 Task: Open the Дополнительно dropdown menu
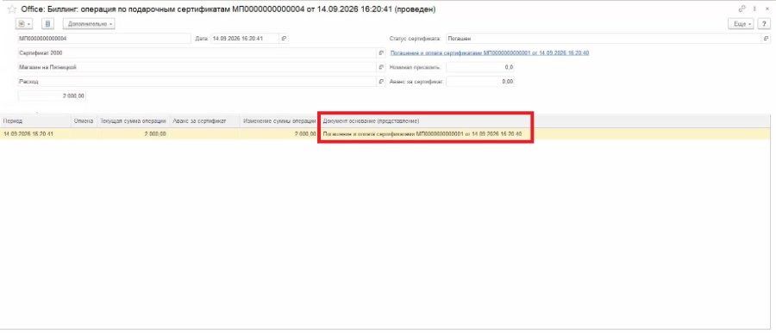(x=89, y=24)
